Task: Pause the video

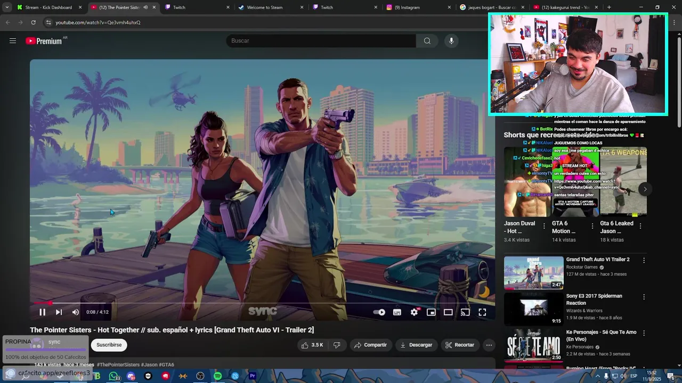Action: tap(42, 312)
